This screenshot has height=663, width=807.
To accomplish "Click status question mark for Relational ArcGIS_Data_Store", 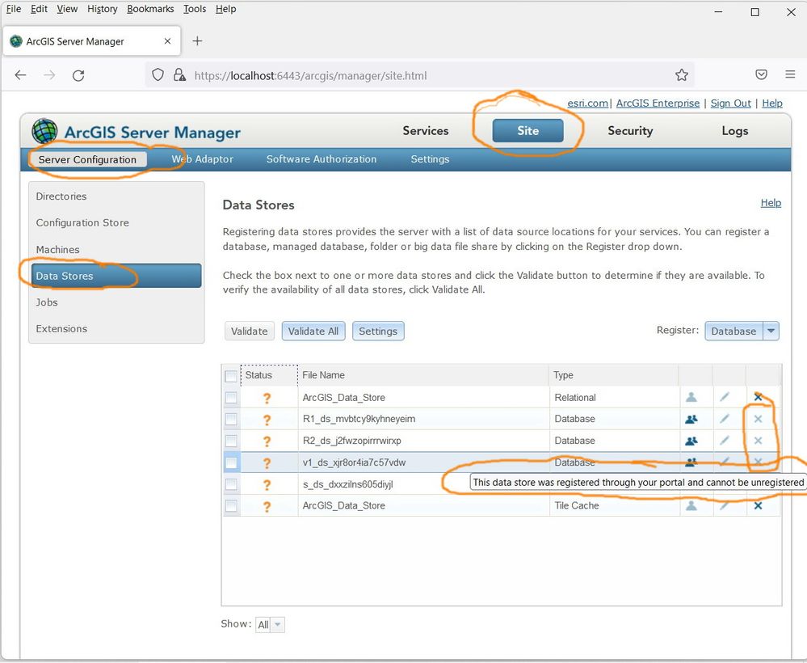I will 267,398.
